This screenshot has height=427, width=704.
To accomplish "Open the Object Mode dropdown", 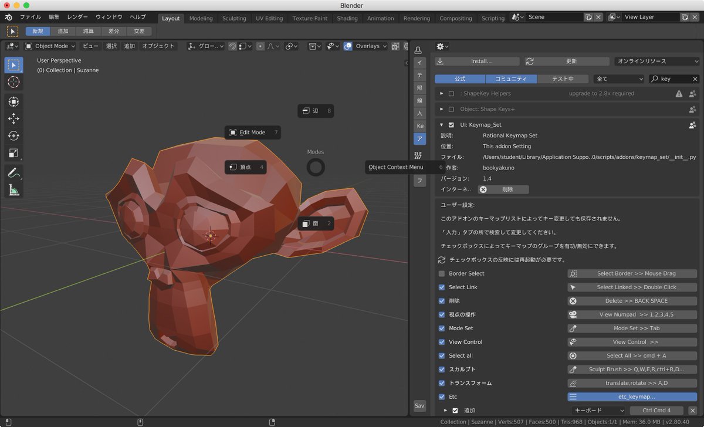I will pos(50,46).
